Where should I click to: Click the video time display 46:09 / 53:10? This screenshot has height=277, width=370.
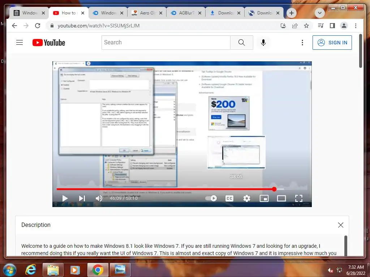pyautogui.click(x=124, y=198)
